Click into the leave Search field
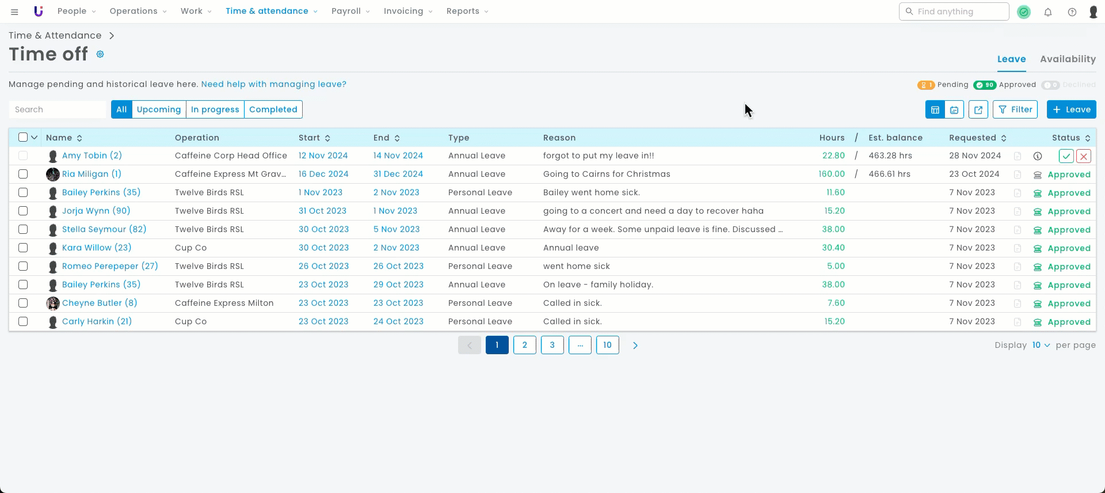The image size is (1105, 493). click(58, 109)
